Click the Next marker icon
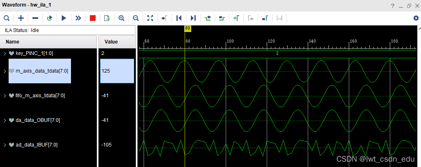The height and width of the screenshot is (167, 421). [x=265, y=18]
